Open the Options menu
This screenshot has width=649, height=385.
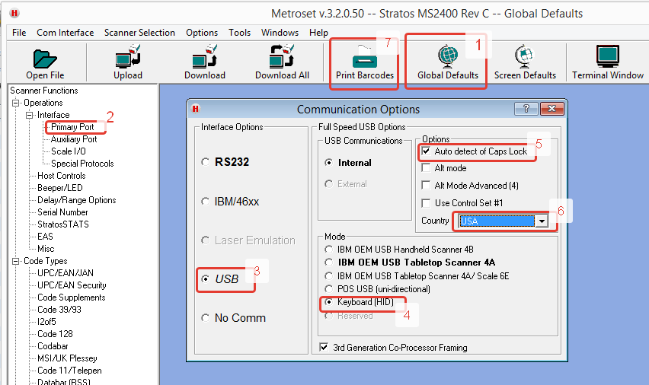(x=202, y=33)
